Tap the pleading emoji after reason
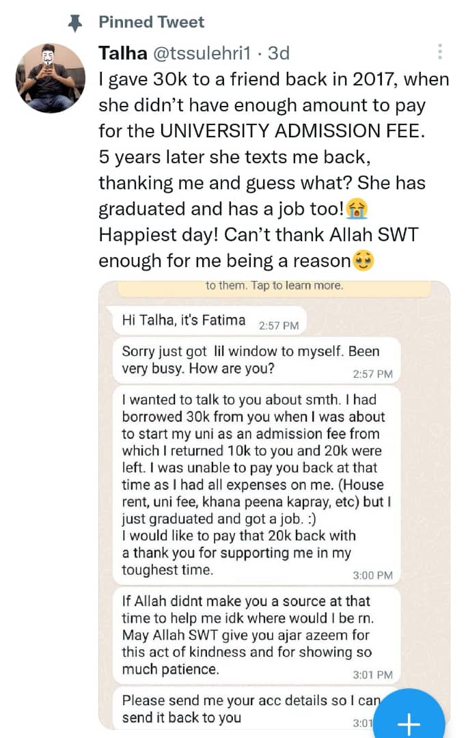The image size is (466, 738). pos(363,261)
